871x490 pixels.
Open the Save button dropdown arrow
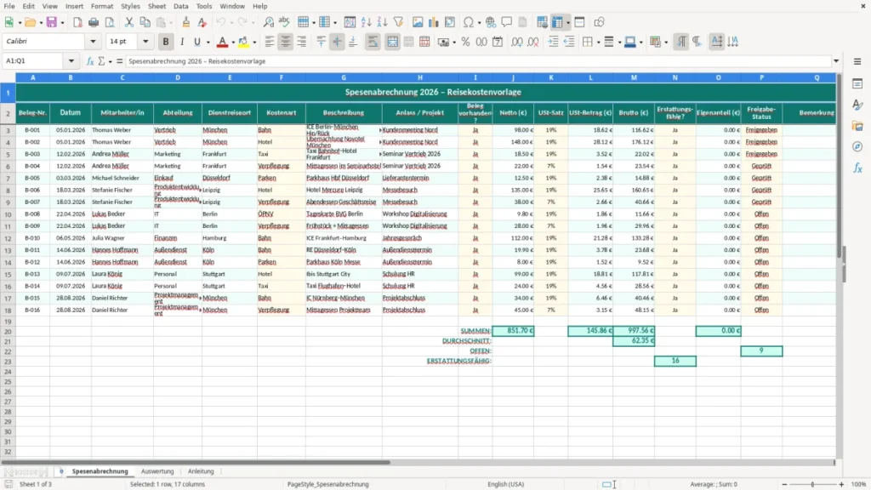coord(62,22)
